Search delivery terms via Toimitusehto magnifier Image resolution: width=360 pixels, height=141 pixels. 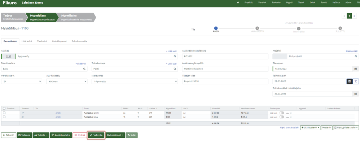click(x=84, y=69)
